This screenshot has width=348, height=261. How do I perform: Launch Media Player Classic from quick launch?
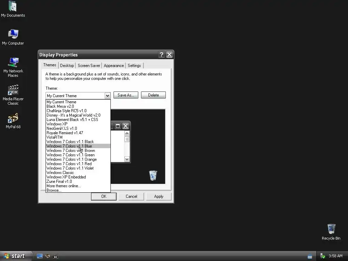[x=55, y=256]
